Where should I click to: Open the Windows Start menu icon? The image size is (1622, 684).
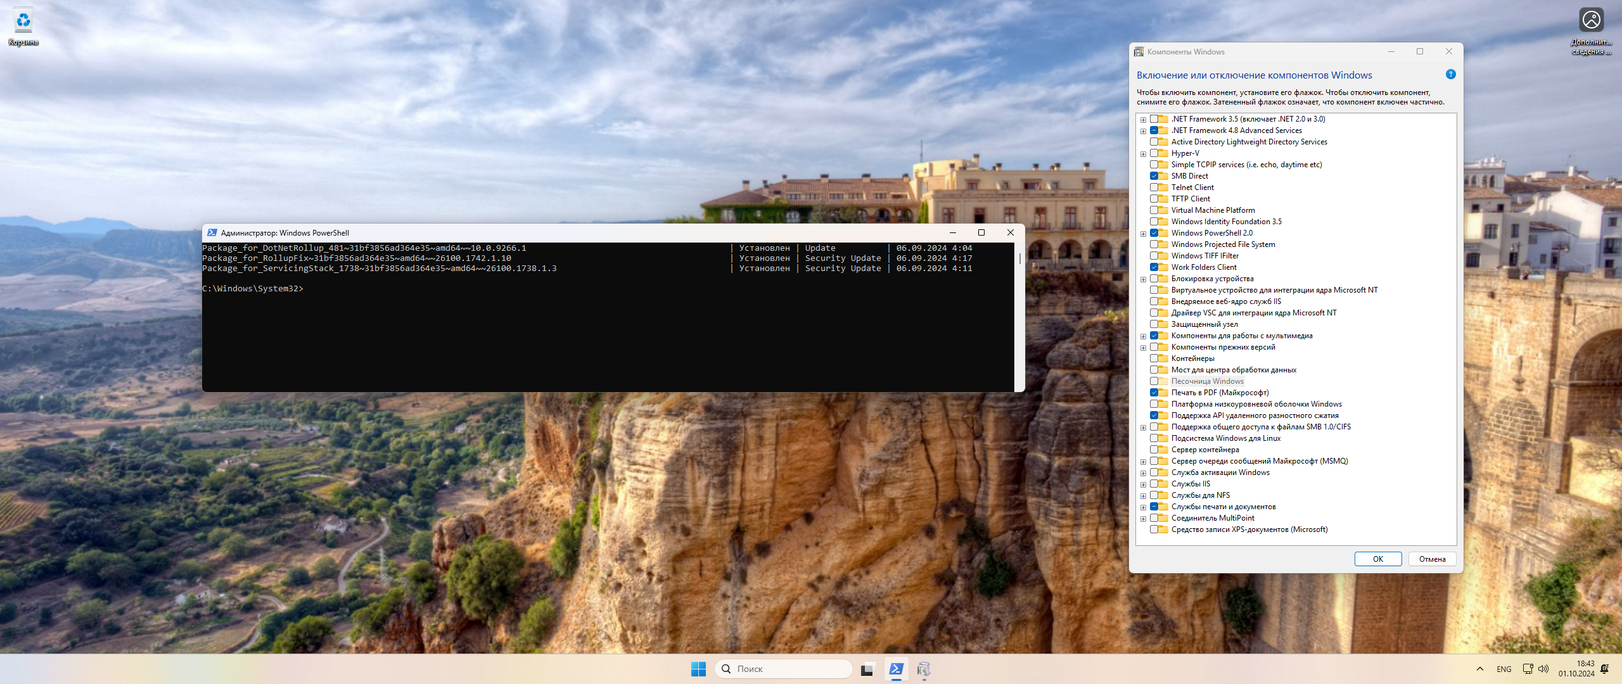pos(698,669)
